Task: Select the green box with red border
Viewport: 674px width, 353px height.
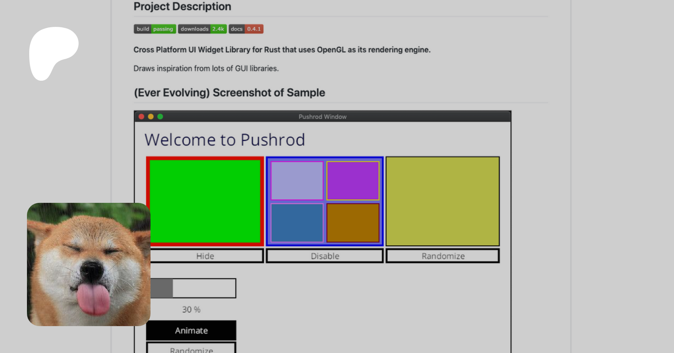Action: pyautogui.click(x=205, y=201)
